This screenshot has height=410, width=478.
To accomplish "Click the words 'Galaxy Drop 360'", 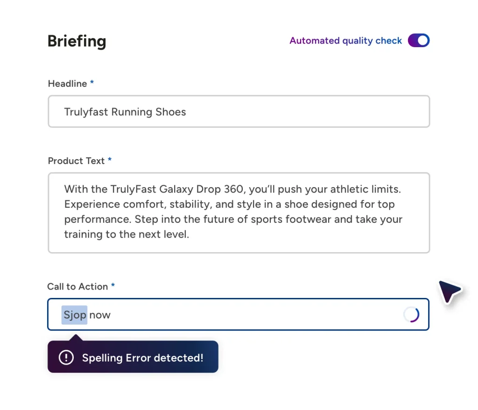I will pyautogui.click(x=201, y=189).
